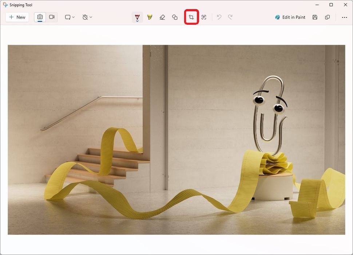Screen dimensions: 353x255
Task: Choose the eraser tool
Action: click(162, 17)
